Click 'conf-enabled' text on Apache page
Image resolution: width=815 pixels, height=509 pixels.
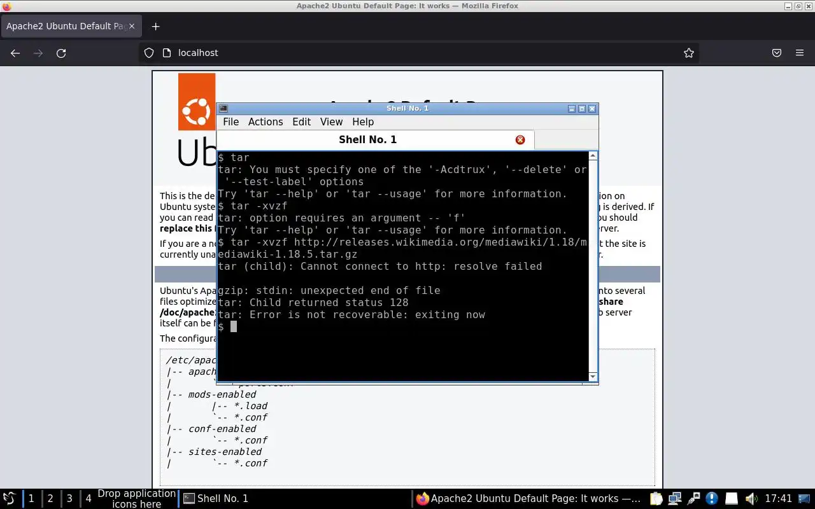pyautogui.click(x=222, y=429)
